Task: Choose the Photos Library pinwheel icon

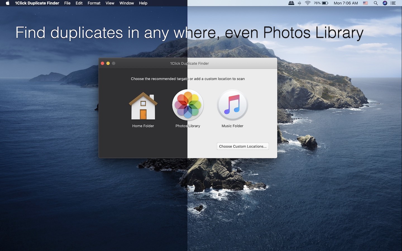Action: 188,105
